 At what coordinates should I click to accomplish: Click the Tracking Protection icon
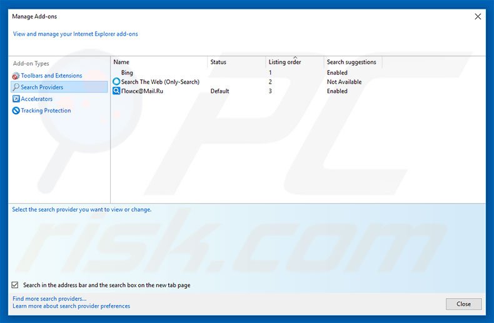coord(16,111)
